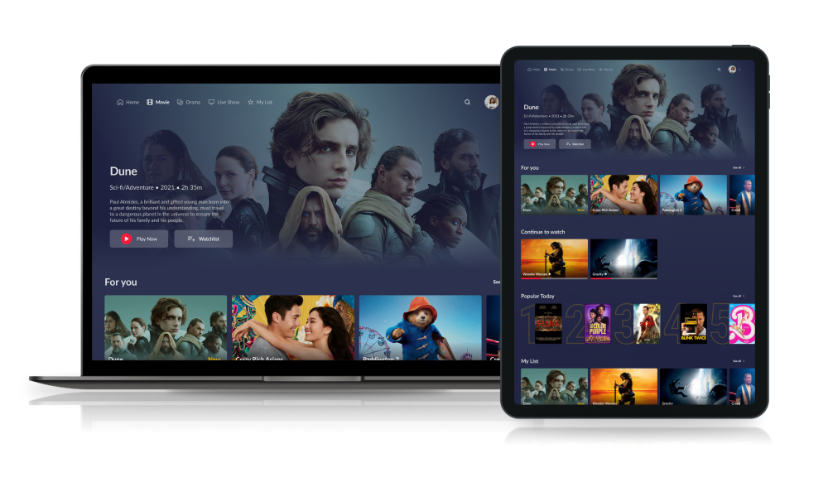
Task: Click See all beside Popular Today on tablet
Action: [739, 296]
